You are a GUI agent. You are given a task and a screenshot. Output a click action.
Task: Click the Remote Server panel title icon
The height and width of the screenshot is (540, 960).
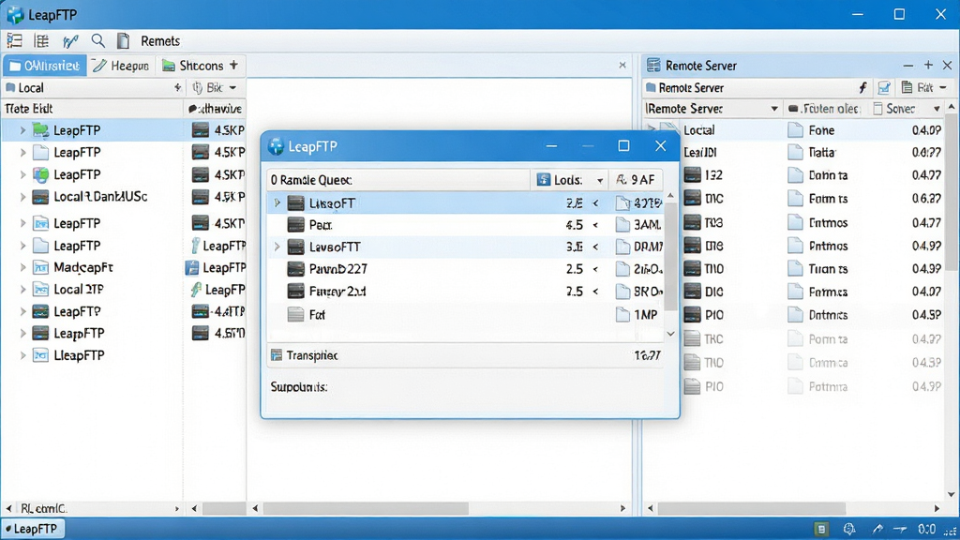tap(653, 65)
